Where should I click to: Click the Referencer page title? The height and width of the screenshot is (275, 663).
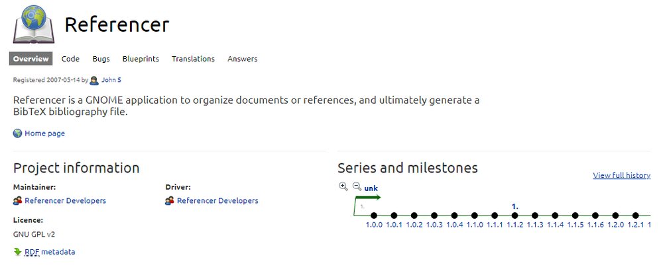pos(117,25)
